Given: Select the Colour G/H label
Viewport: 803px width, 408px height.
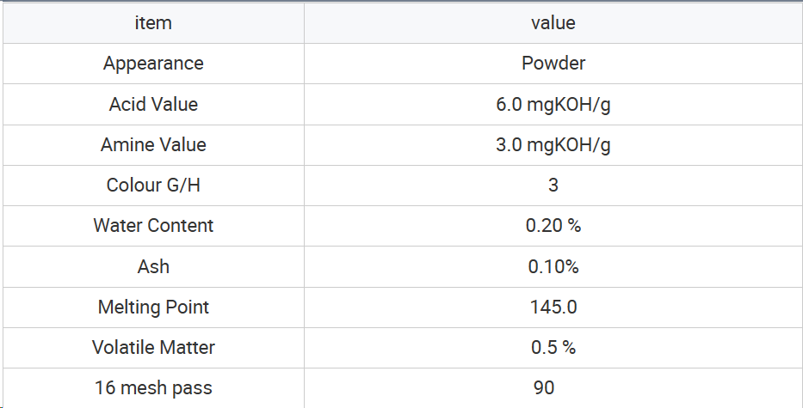Looking at the screenshot, I should click(x=153, y=185).
